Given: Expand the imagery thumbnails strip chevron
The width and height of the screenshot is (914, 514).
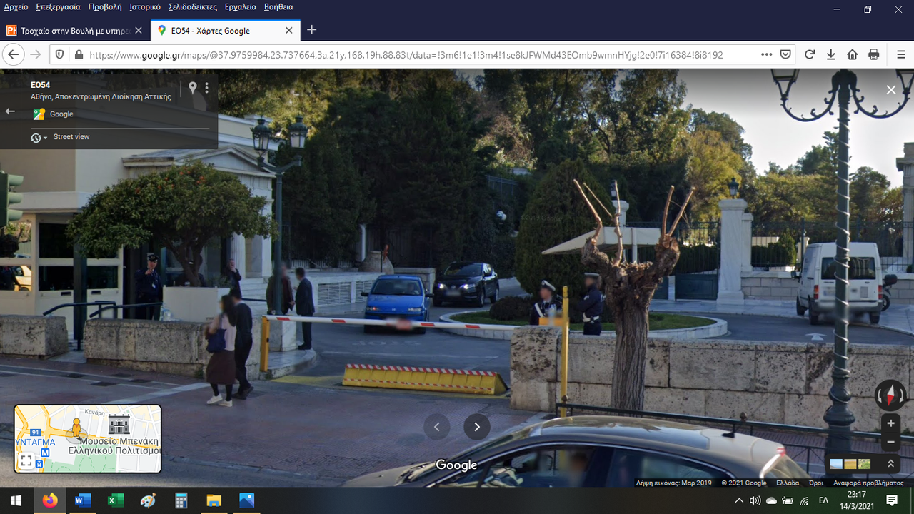Looking at the screenshot, I should click(890, 464).
